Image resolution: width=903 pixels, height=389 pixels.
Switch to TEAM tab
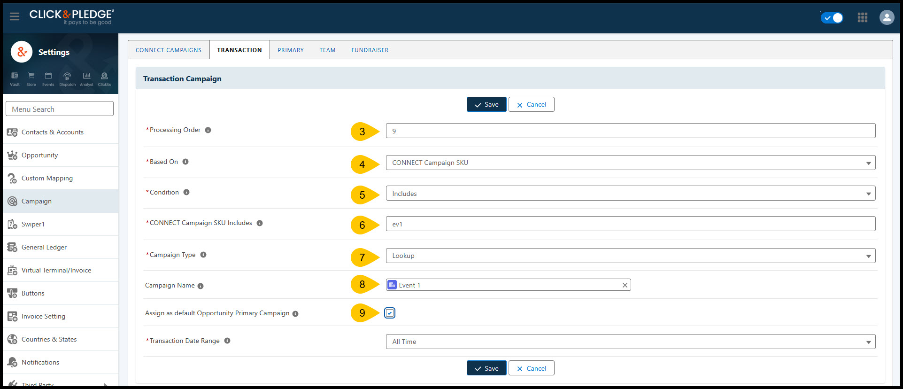pos(328,50)
